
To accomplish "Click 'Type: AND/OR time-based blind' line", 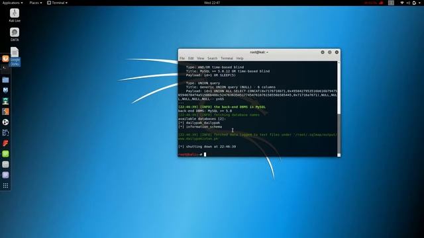I will 215,67.
